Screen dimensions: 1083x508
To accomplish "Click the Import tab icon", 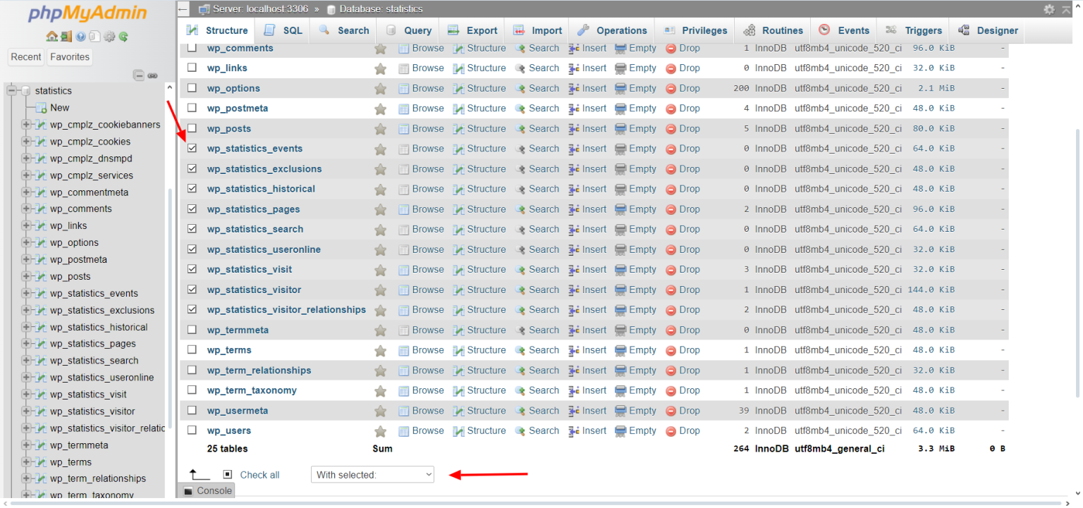I will coord(518,30).
